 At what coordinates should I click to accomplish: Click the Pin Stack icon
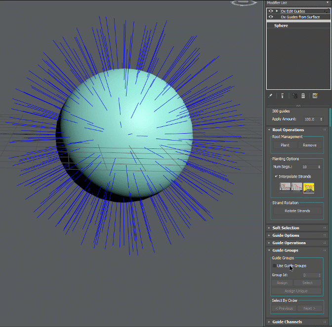coord(270,96)
